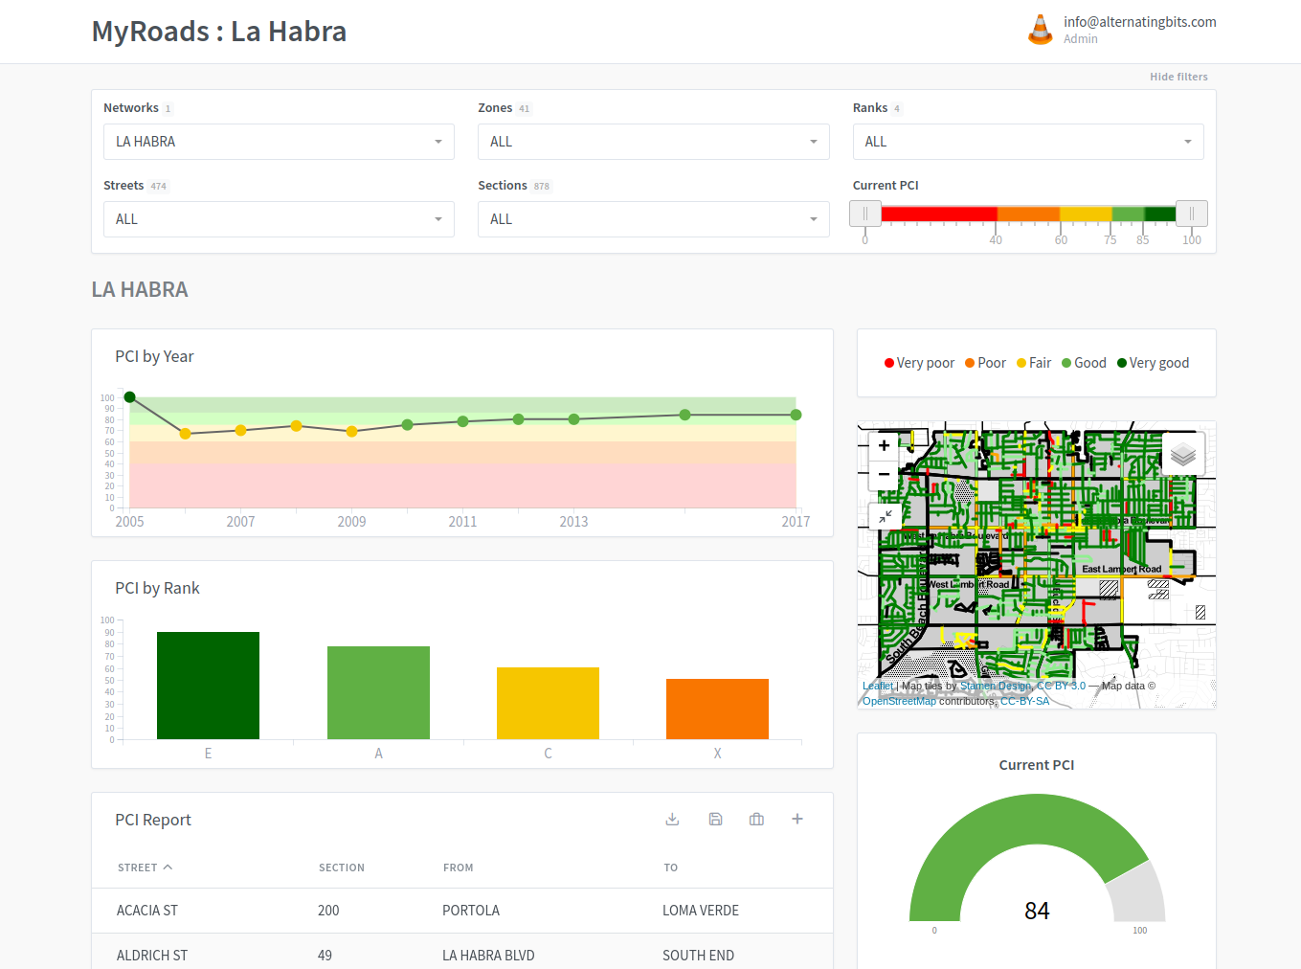
Task: Collapse the map with the arrows icon
Action: tap(886, 517)
